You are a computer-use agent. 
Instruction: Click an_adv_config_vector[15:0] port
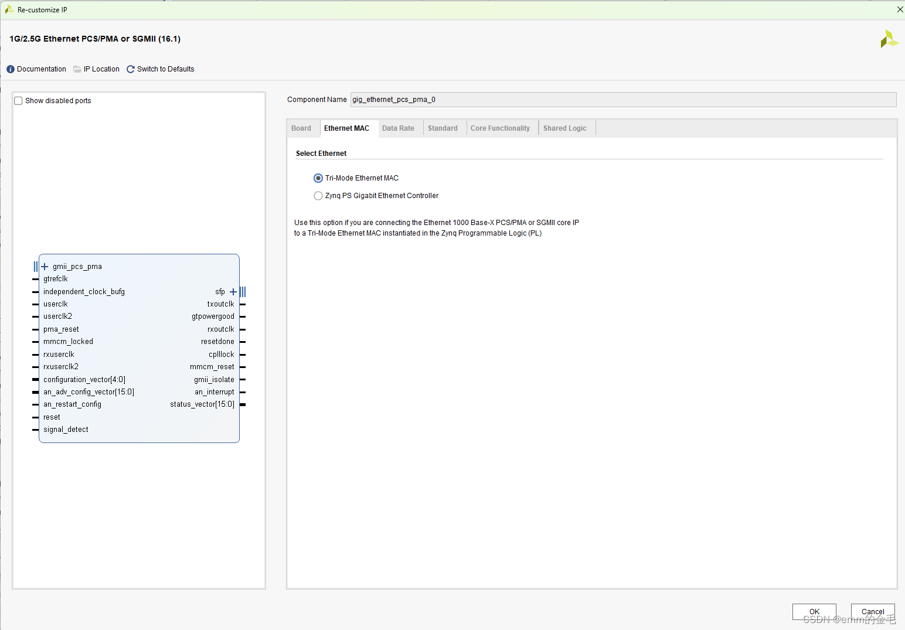[89, 392]
